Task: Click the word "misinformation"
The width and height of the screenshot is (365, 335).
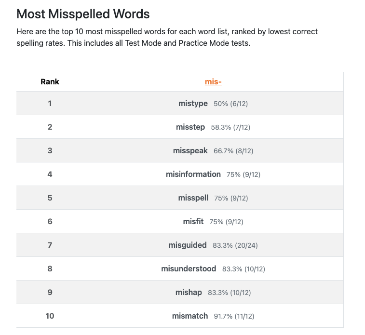Action: [x=193, y=174]
